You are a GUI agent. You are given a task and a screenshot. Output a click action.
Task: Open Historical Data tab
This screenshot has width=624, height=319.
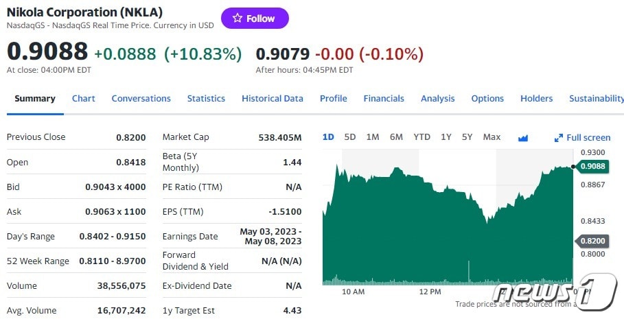[272, 98]
